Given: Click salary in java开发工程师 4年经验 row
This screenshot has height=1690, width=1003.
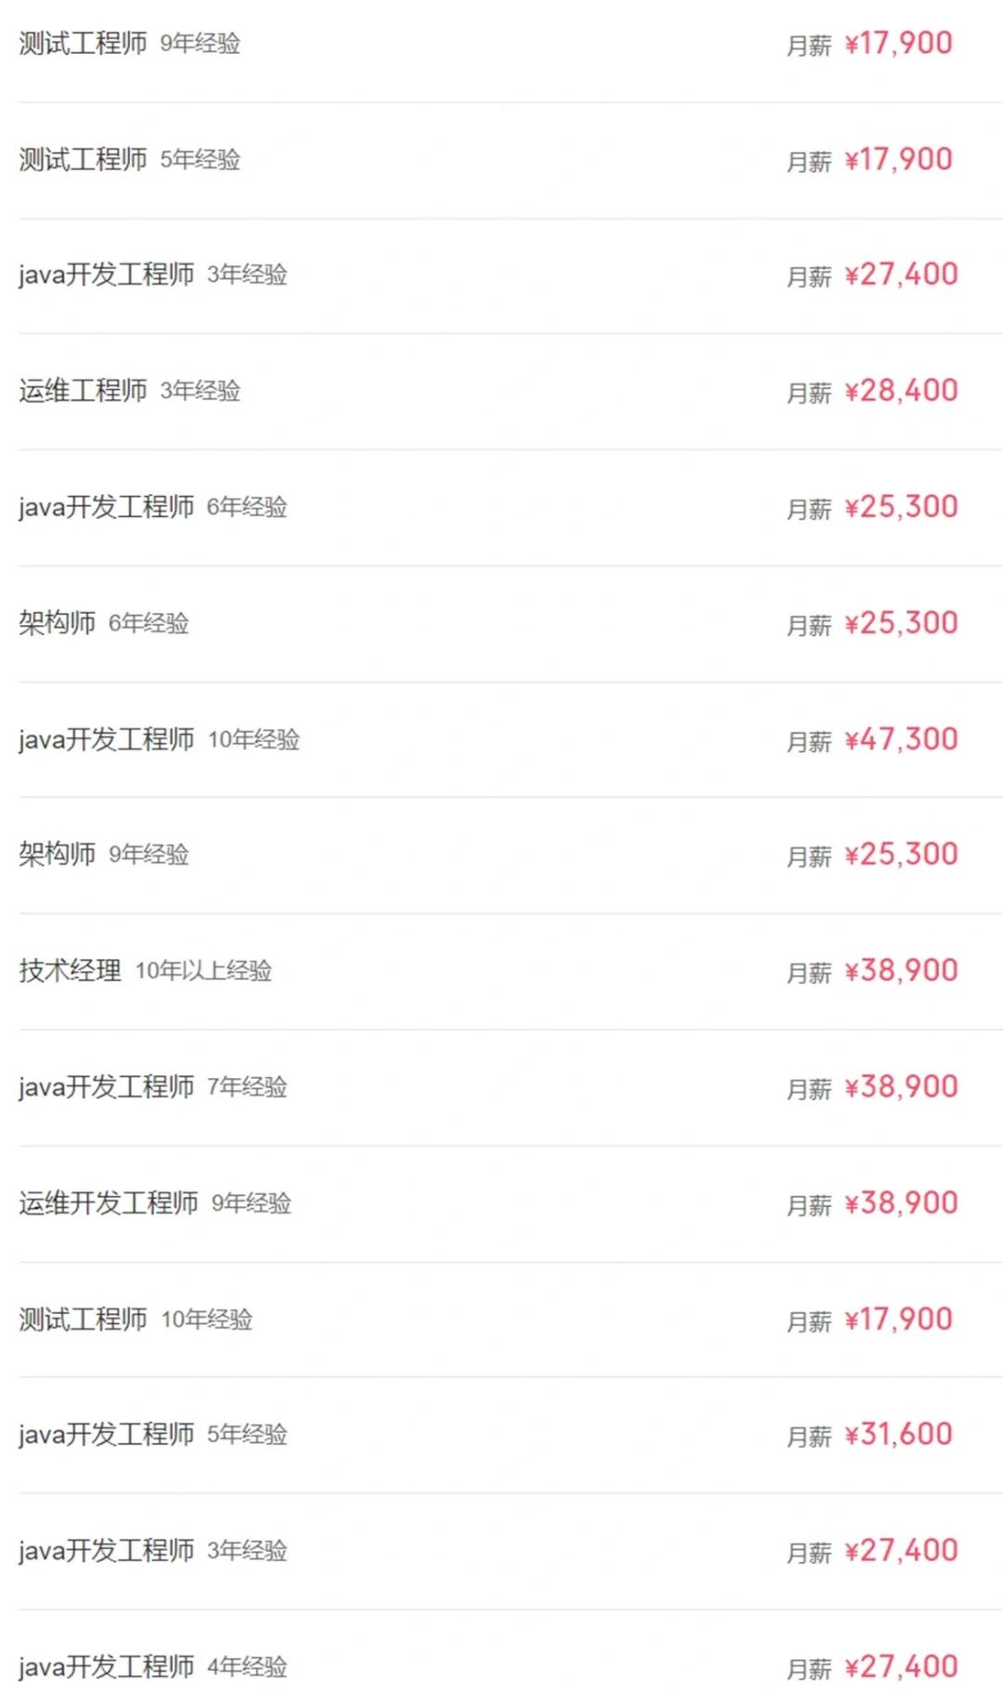Looking at the screenshot, I should click(901, 1667).
